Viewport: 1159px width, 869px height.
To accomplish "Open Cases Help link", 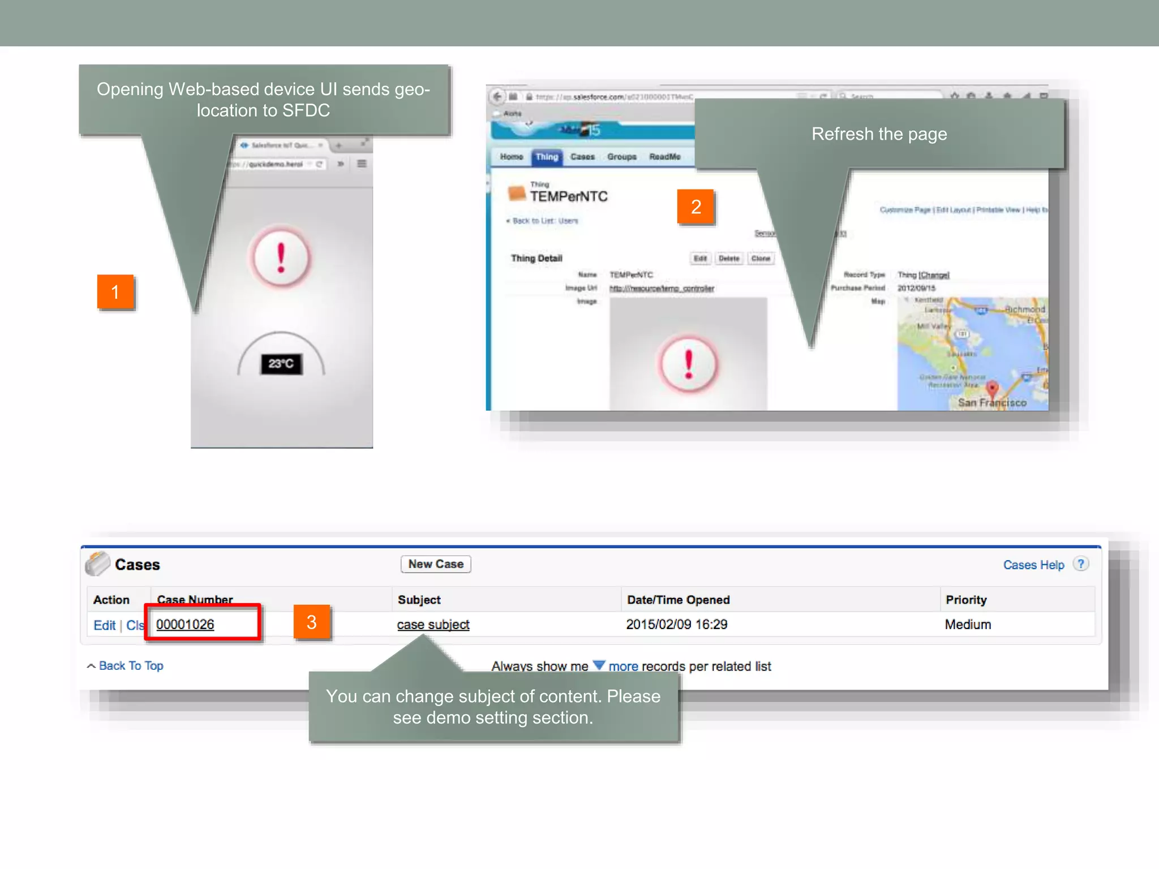I will (x=1033, y=565).
